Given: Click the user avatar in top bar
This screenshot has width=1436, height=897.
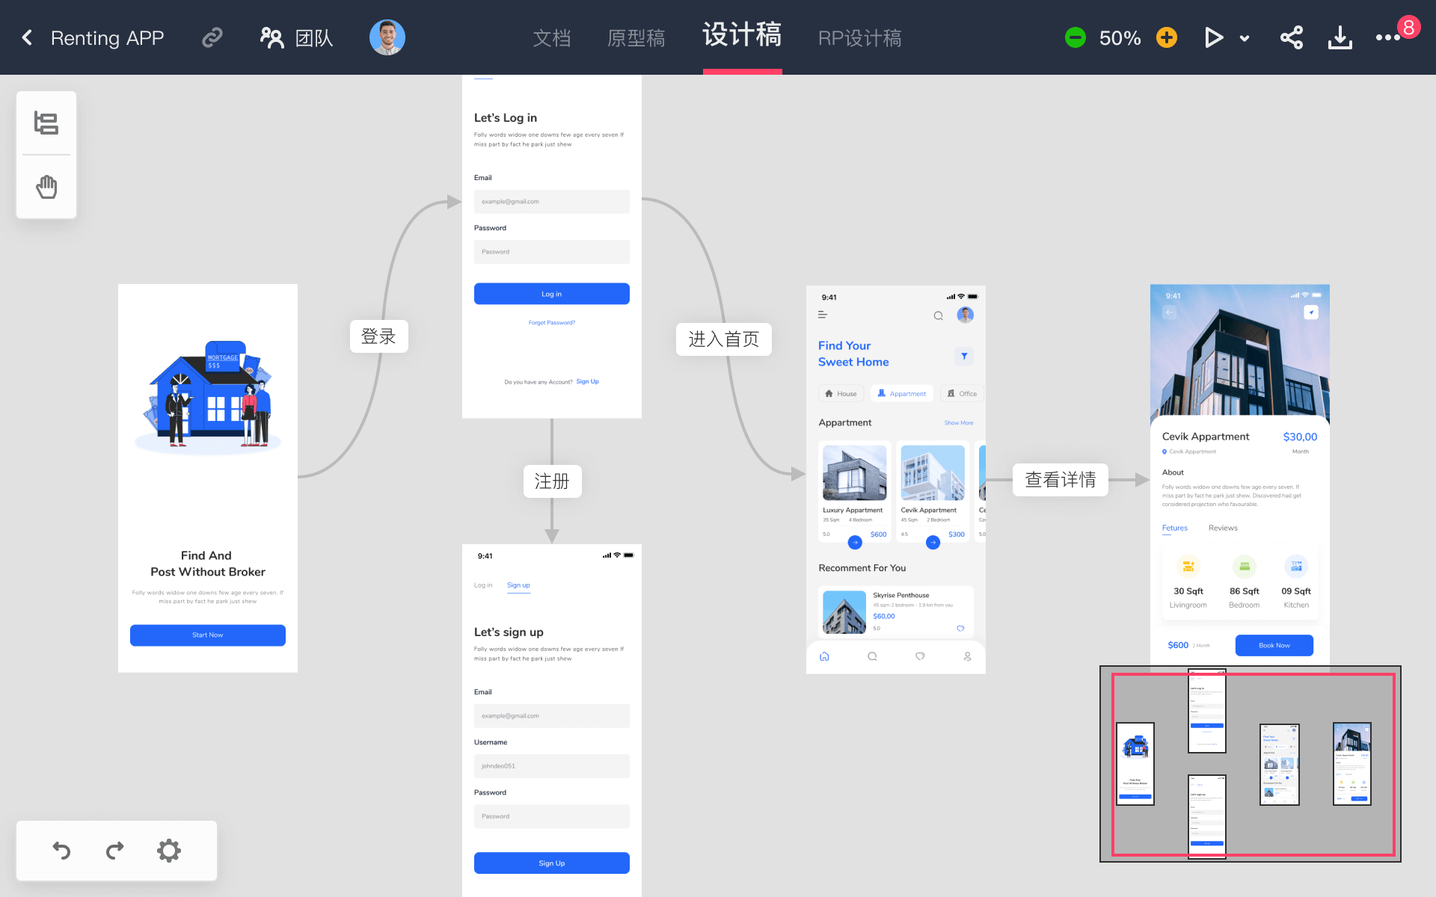Looking at the screenshot, I should pos(387,37).
